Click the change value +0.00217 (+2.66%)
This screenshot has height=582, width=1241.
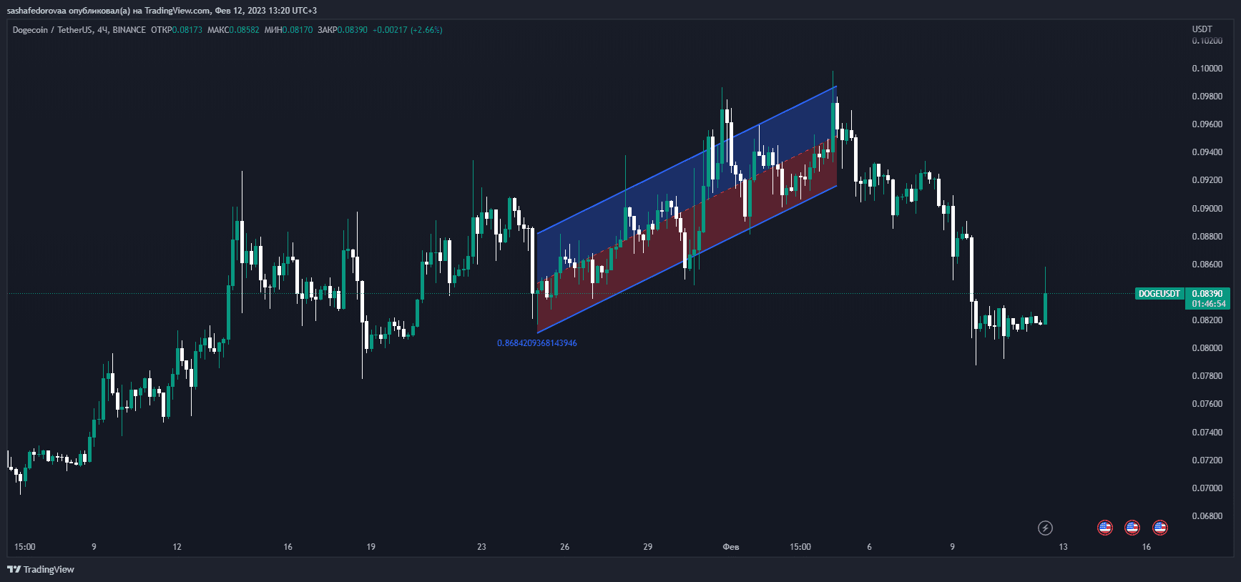pos(408,30)
